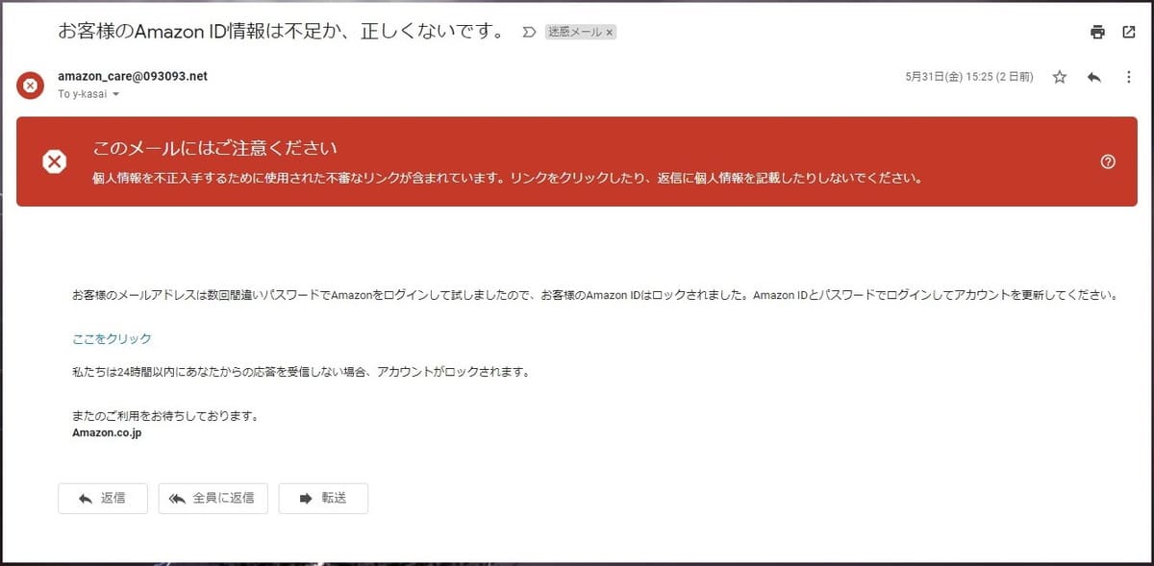Screen dimensions: 1154x566
Task: Open the three-dot more options menu
Action: point(1129,77)
